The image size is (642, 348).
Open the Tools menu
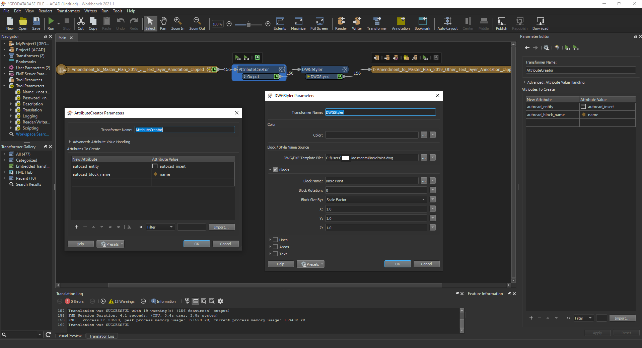[117, 11]
